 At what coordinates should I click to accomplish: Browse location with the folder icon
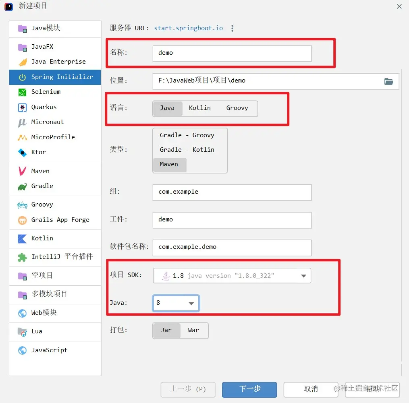pyautogui.click(x=389, y=81)
